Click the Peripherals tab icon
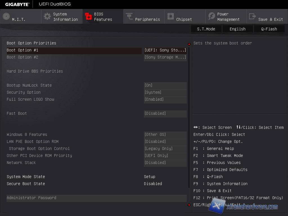Image resolution: width=288 pixels, height=216 pixels. point(129,17)
